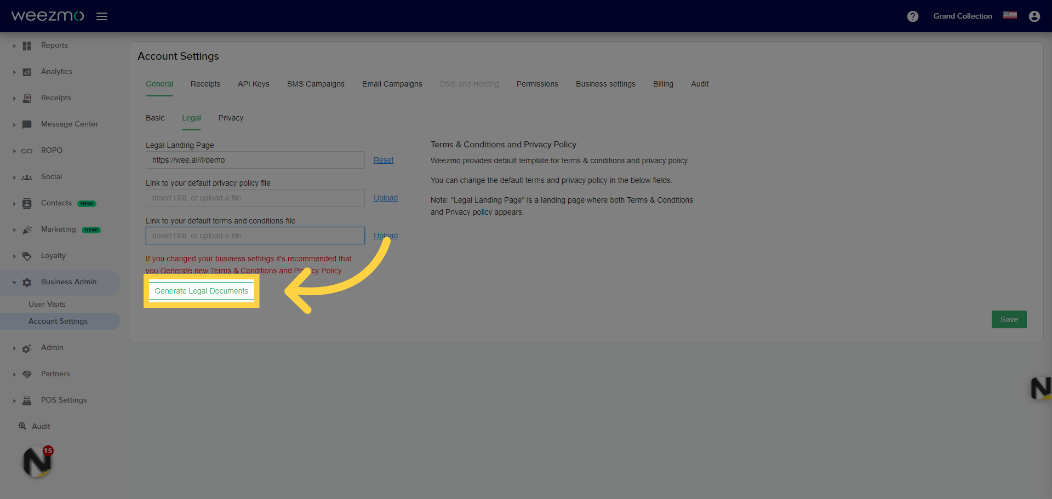Switch to the Privacy sub-tab
1052x499 pixels.
[x=231, y=118]
